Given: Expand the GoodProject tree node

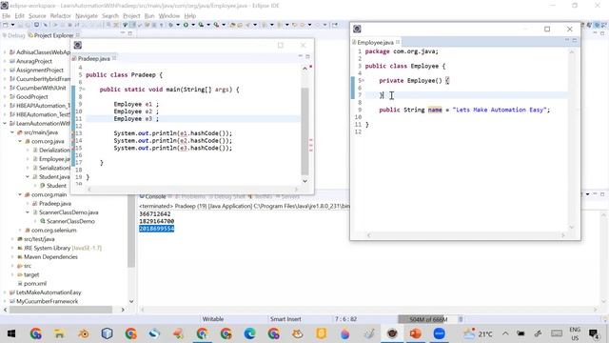Looking at the screenshot, I should click(x=5, y=97).
